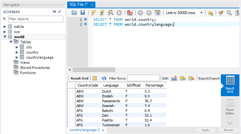The width and height of the screenshot is (241, 134).
Task: Collapse the Tables folder
Action: pyautogui.click(x=11, y=42)
